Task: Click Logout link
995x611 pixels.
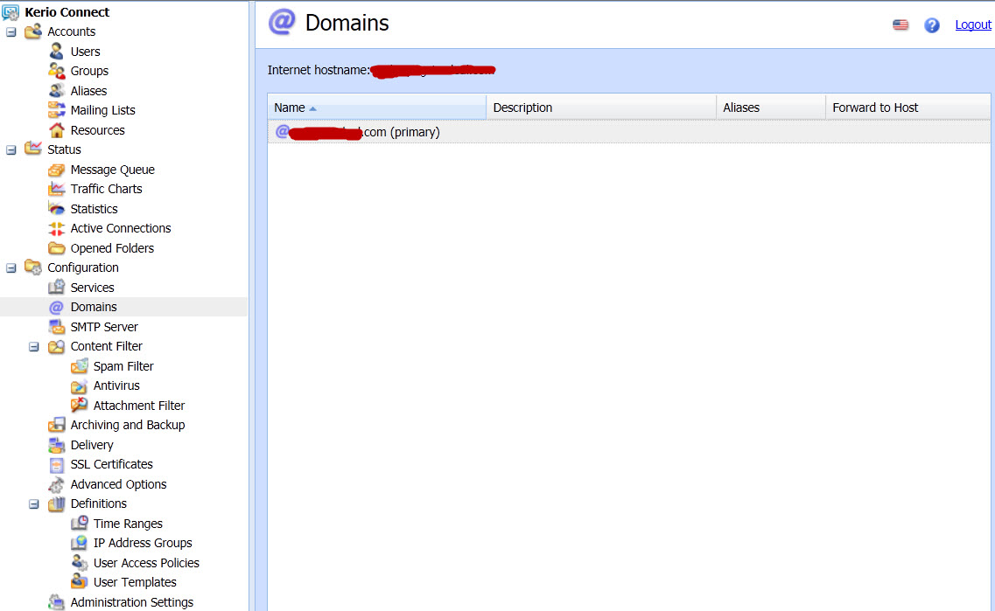Action: (973, 24)
